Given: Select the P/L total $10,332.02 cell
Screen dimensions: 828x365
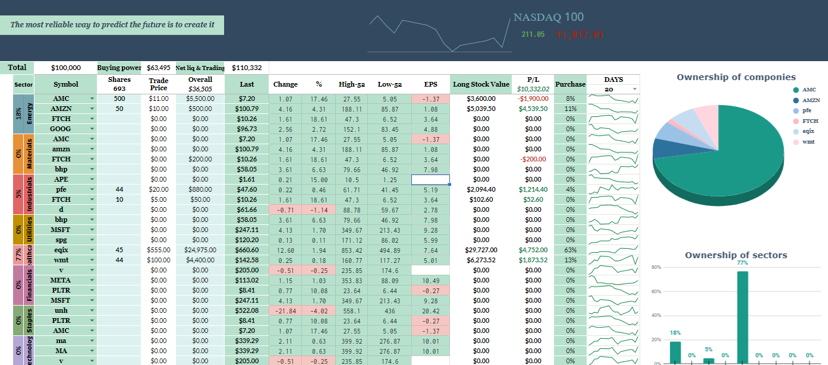Looking at the screenshot, I should (533, 89).
